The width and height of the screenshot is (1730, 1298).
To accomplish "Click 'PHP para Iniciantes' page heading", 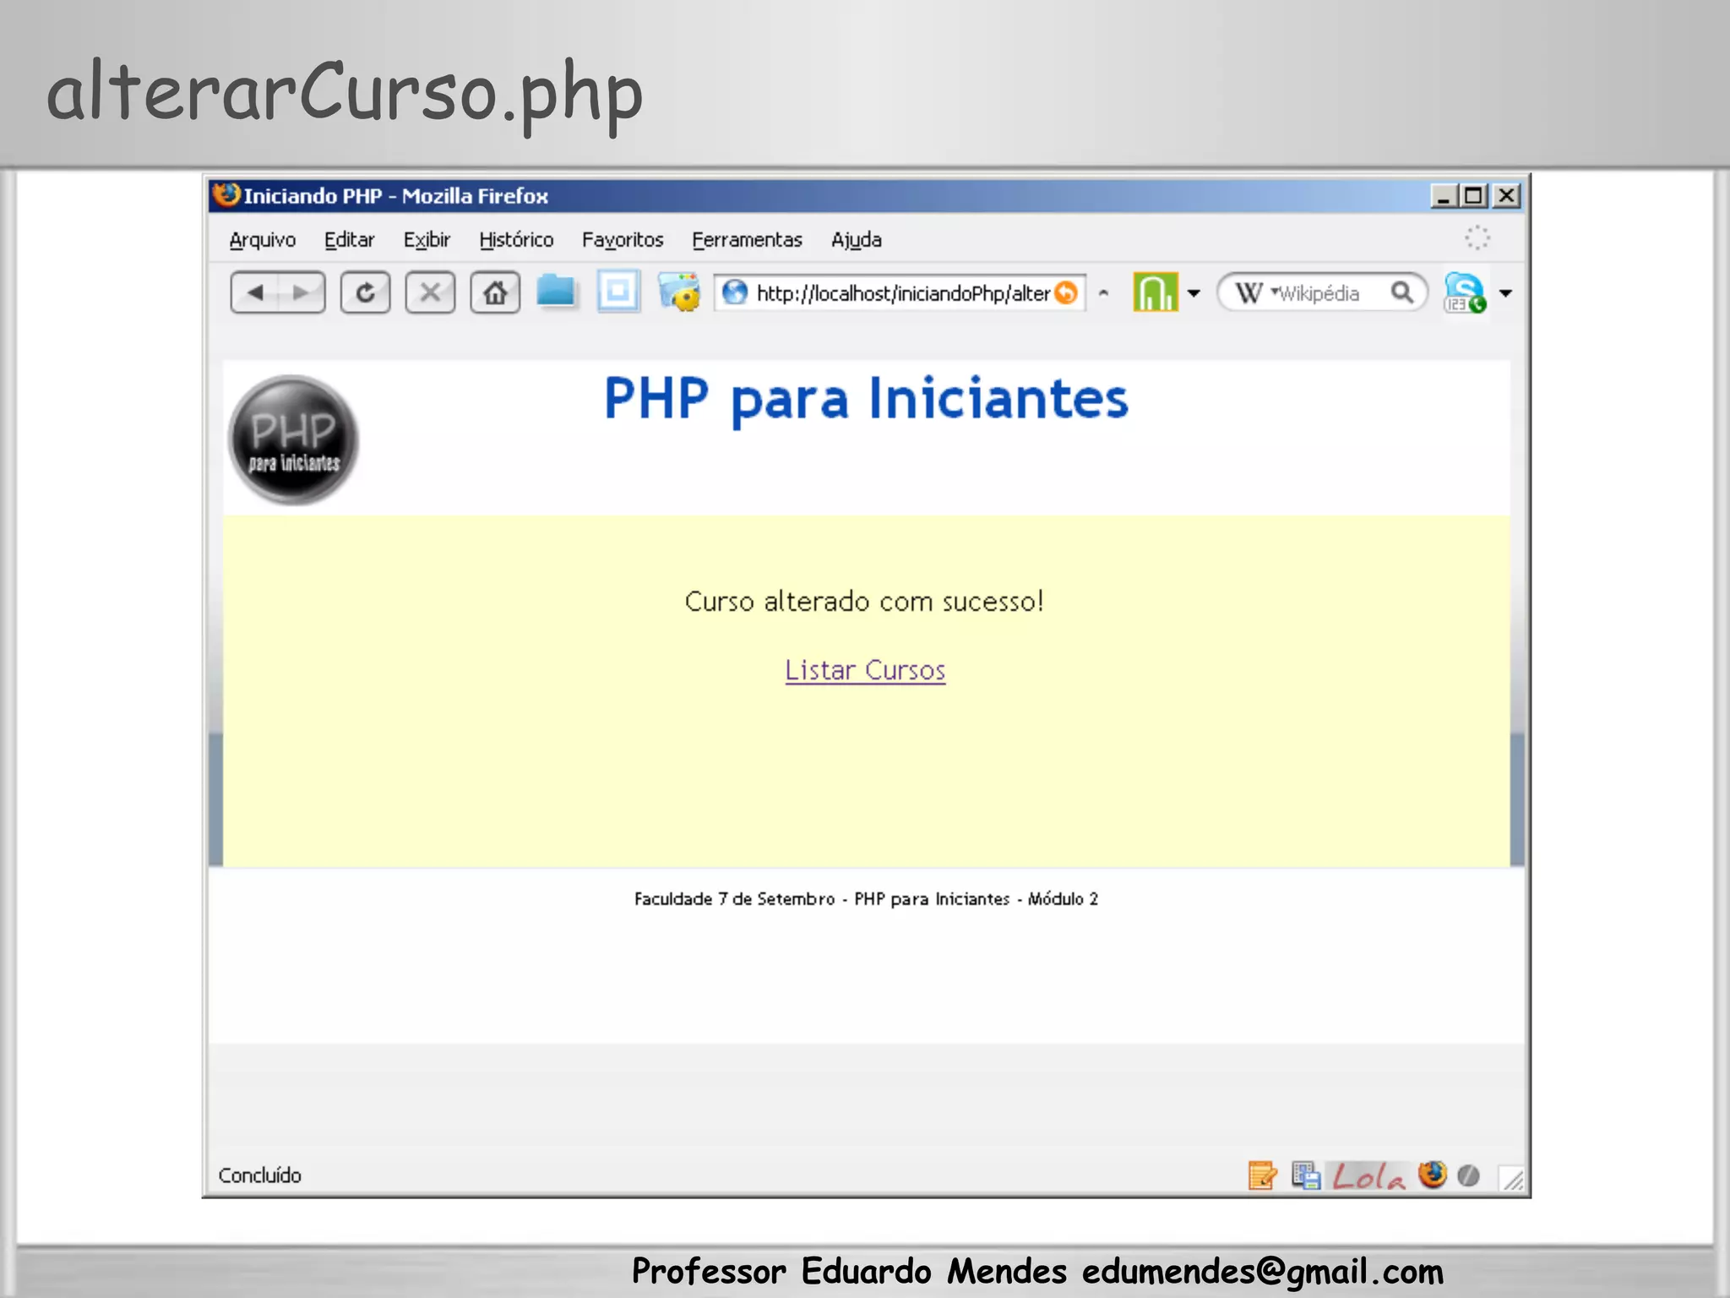I will coord(866,400).
